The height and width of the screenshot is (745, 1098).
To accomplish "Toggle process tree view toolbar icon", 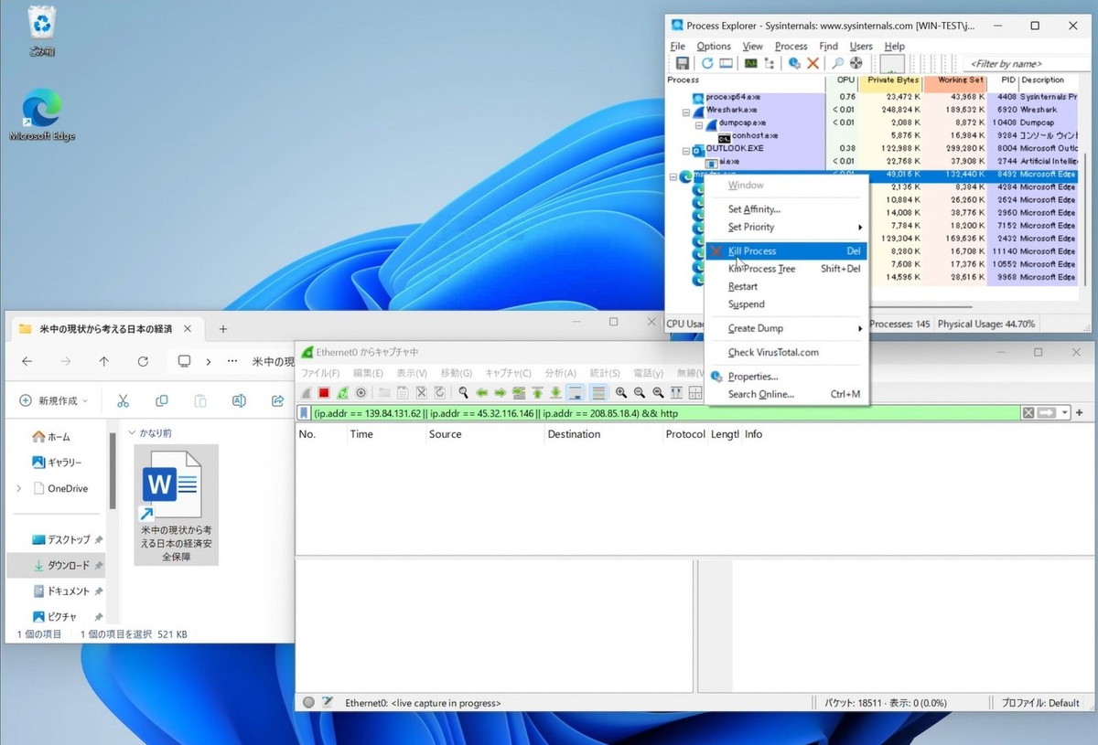I will pyautogui.click(x=770, y=63).
